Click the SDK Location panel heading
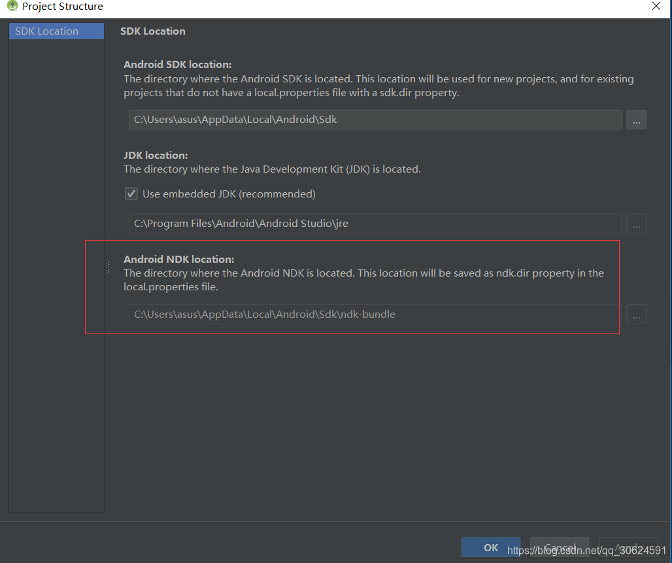 click(152, 31)
